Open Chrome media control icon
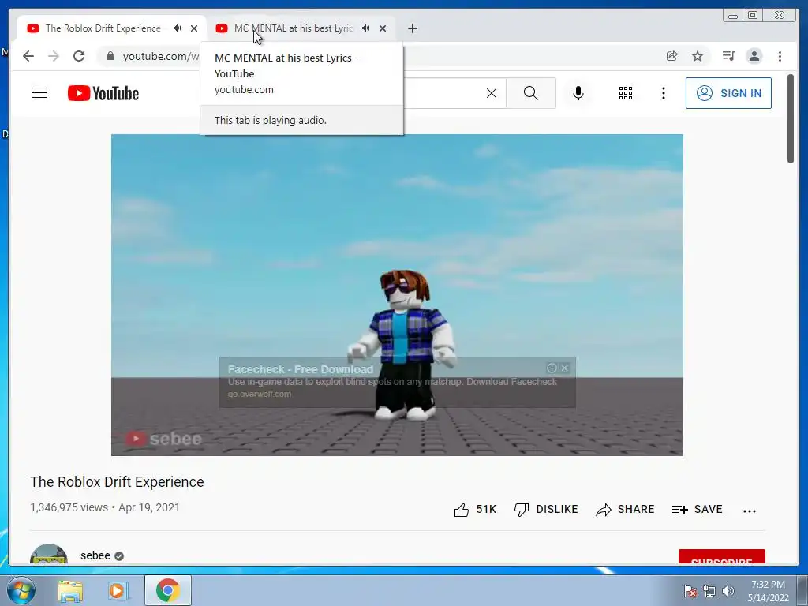 [x=728, y=56]
